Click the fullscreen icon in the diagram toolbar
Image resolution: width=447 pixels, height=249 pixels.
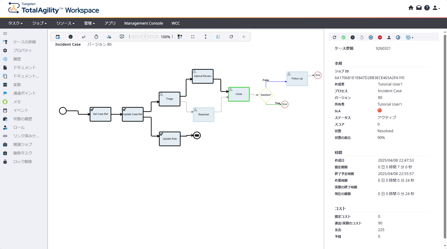193,37
